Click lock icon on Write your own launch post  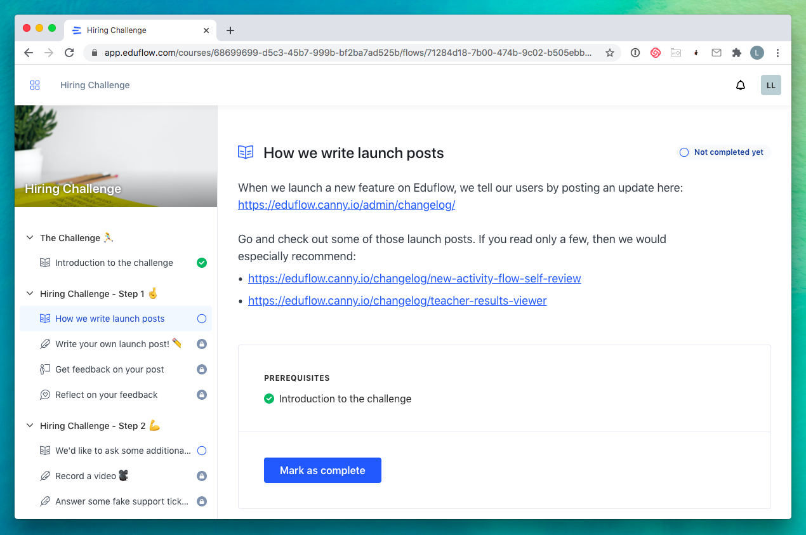[x=202, y=344]
